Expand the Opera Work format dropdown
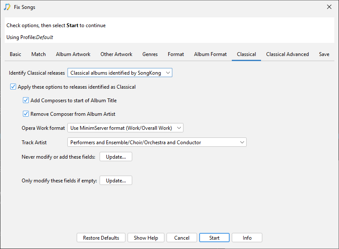 (x=125, y=128)
